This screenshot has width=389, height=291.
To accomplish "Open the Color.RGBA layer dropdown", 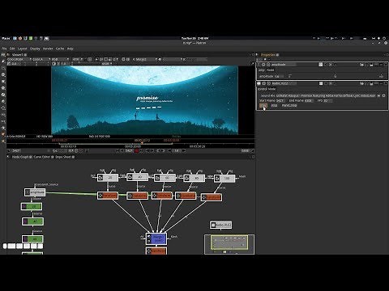I will (x=19, y=59).
